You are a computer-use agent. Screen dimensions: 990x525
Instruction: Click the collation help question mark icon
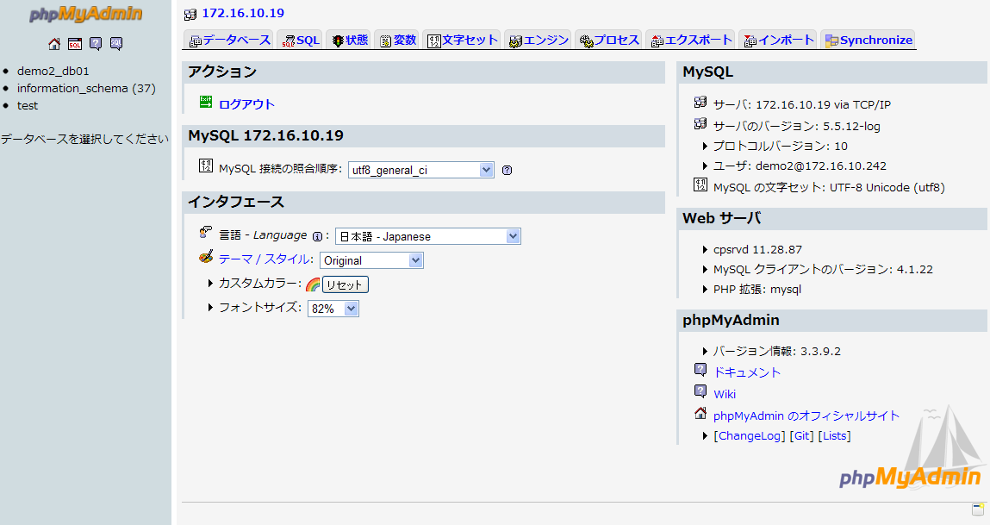point(507,170)
